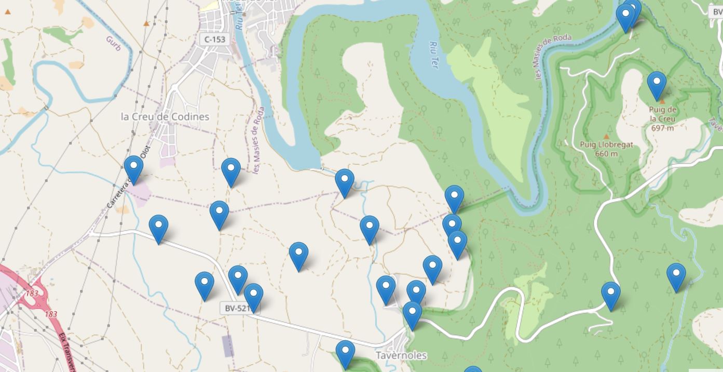Select the isolated marker in the middle of fields
Screen dimensions: 723x372
click(x=298, y=257)
